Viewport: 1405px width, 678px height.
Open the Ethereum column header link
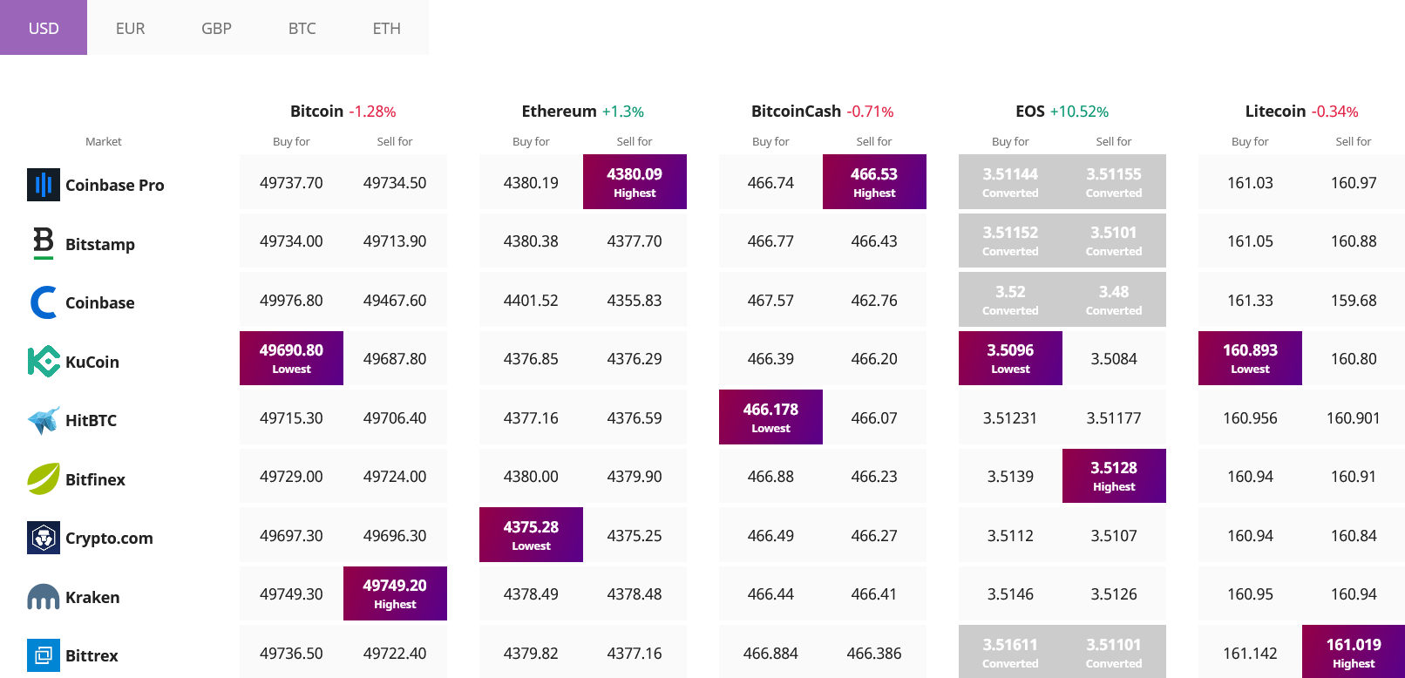(559, 111)
